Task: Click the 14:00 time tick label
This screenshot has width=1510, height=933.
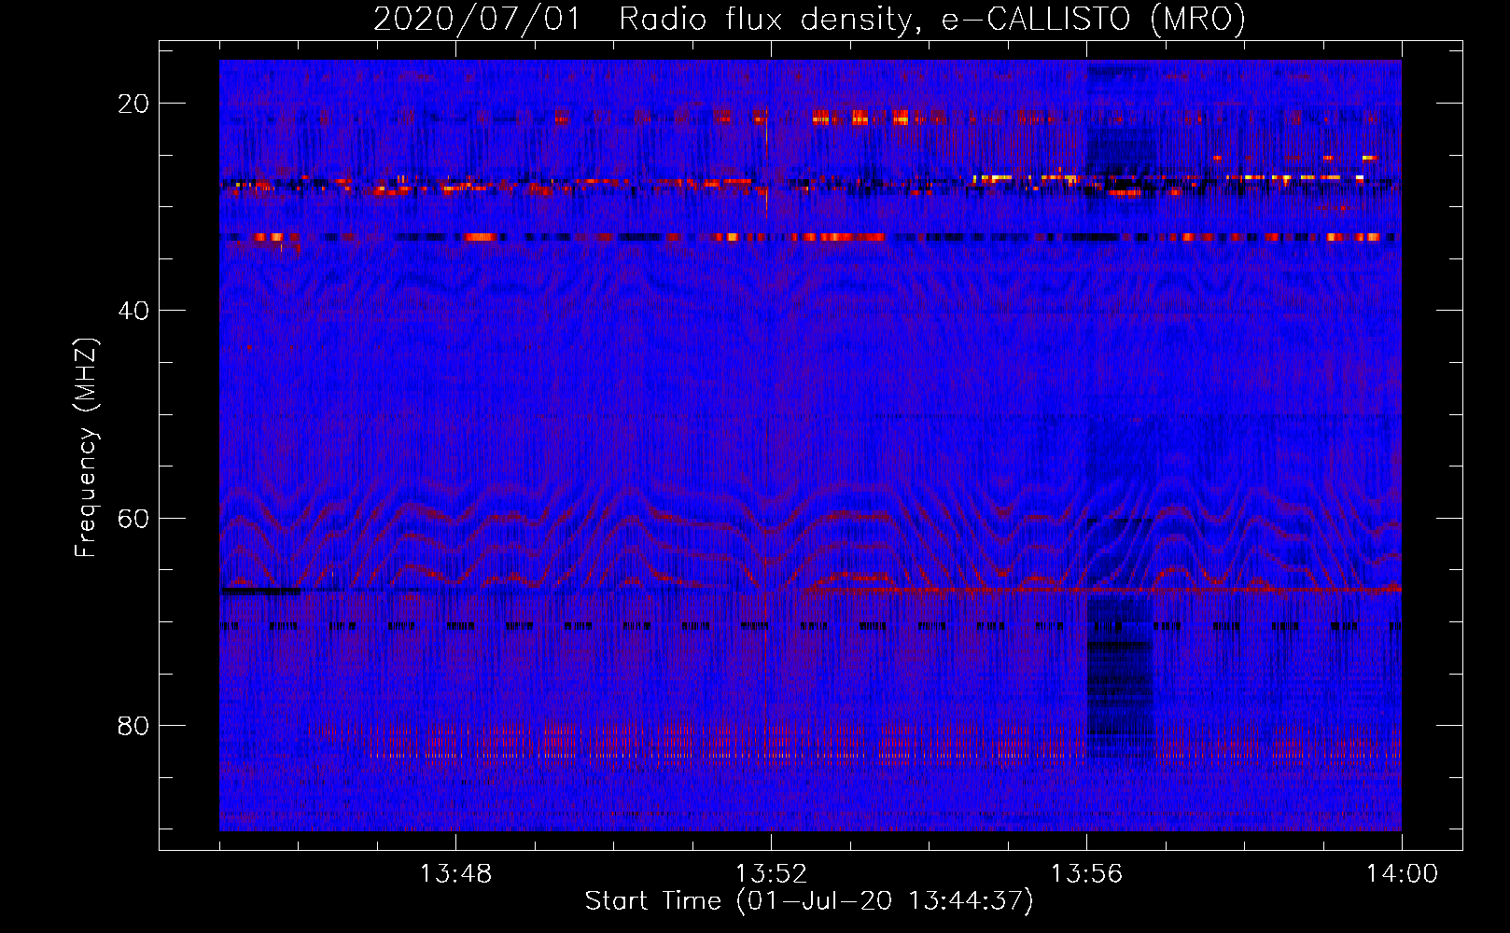Action: click(x=1402, y=874)
